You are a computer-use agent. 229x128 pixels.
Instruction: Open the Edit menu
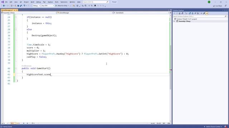(x=11, y=2)
